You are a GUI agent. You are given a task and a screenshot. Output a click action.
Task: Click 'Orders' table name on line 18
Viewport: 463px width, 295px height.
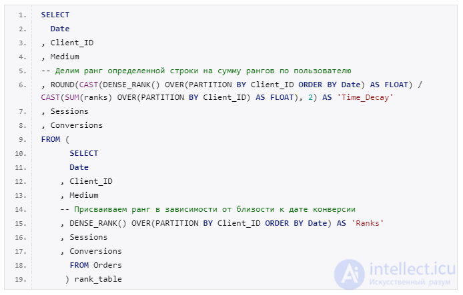107,265
